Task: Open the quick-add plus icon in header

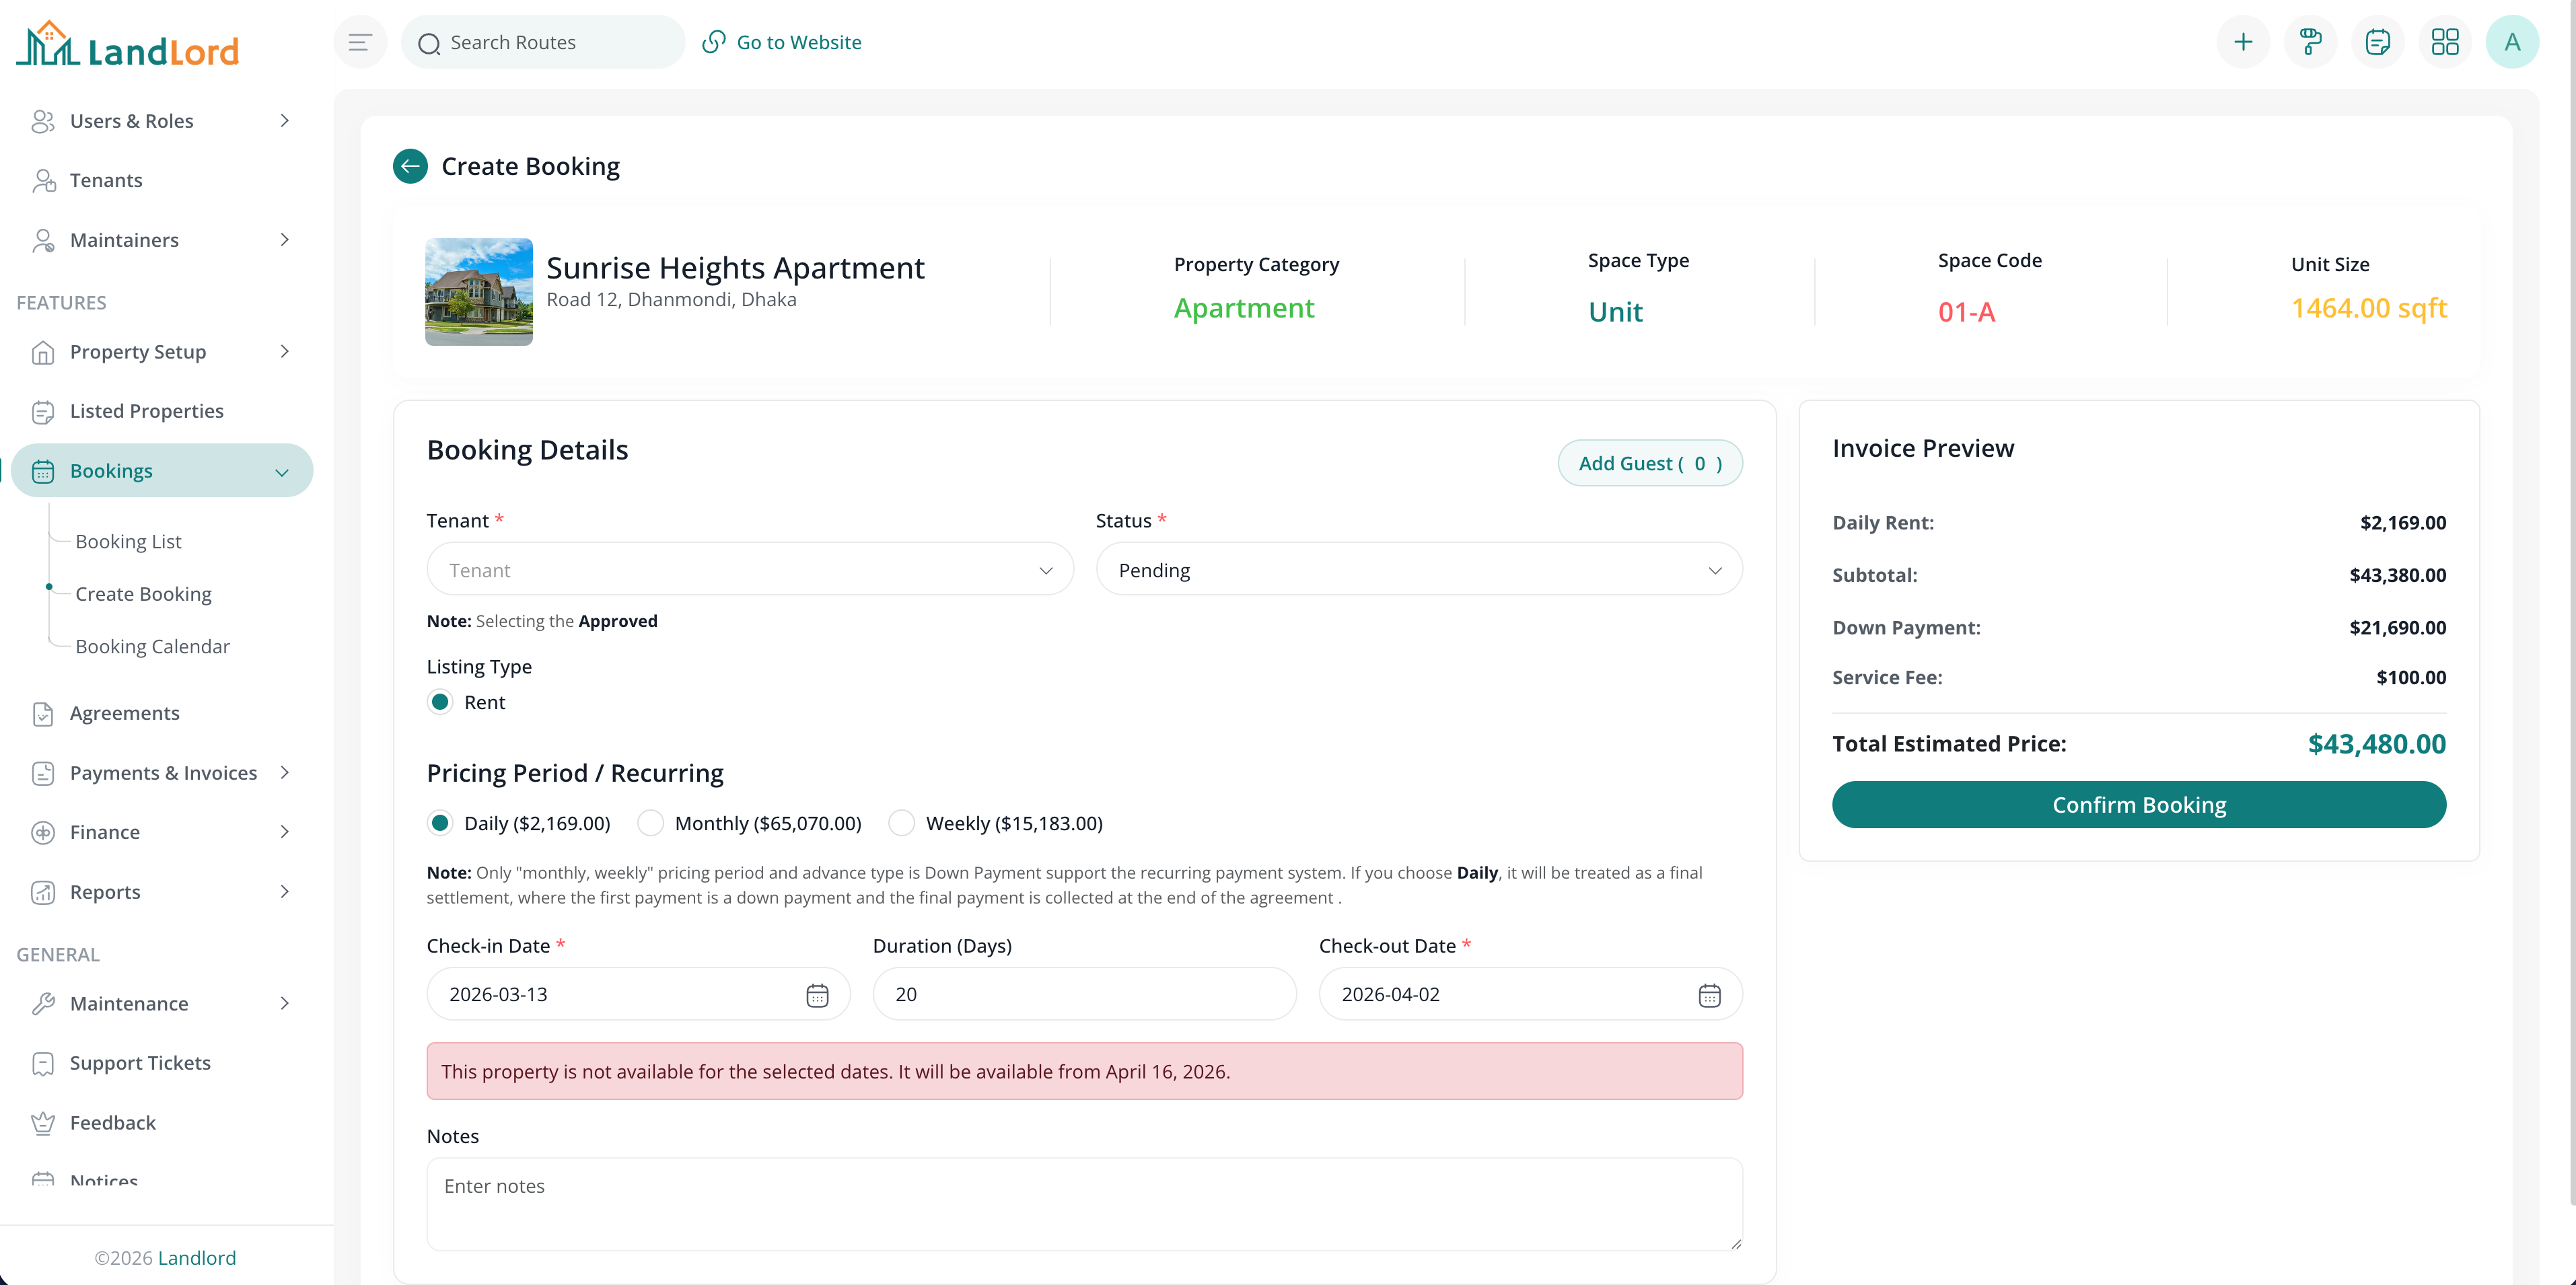Action: (2244, 41)
